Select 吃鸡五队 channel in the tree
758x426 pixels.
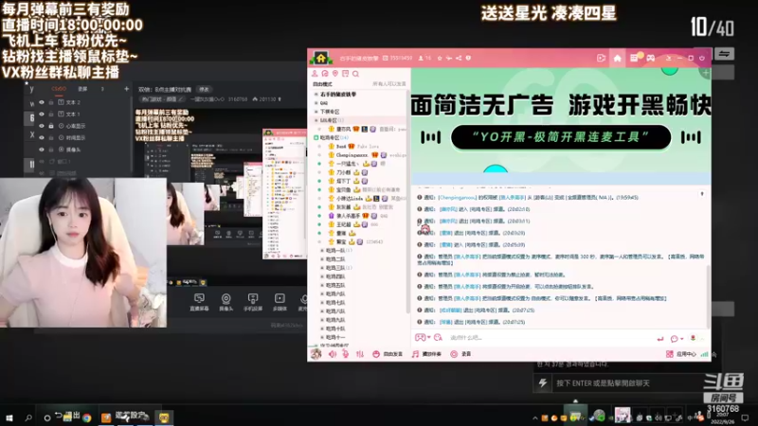(x=335, y=286)
